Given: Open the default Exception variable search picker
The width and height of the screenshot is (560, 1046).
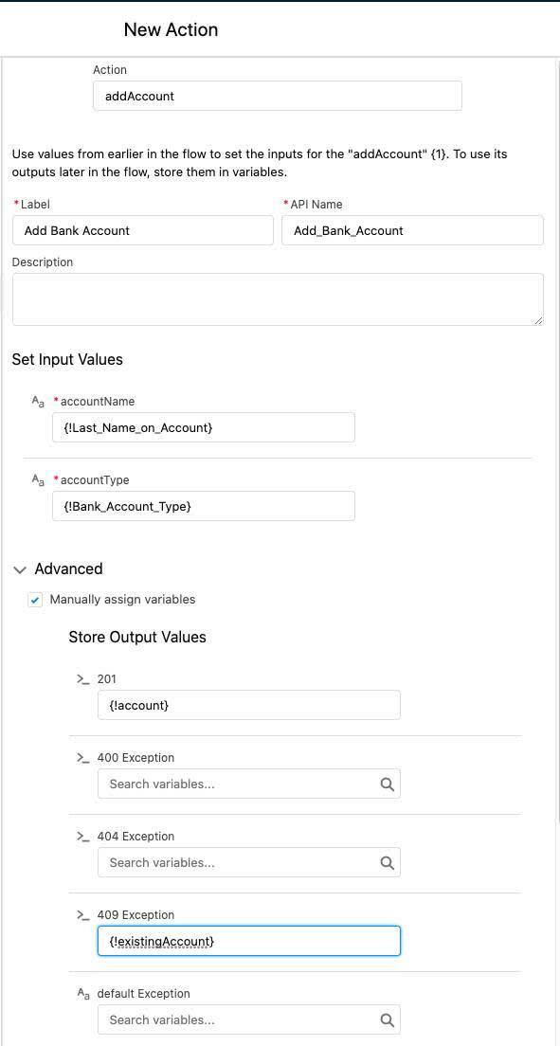Looking at the screenshot, I should [x=387, y=1019].
